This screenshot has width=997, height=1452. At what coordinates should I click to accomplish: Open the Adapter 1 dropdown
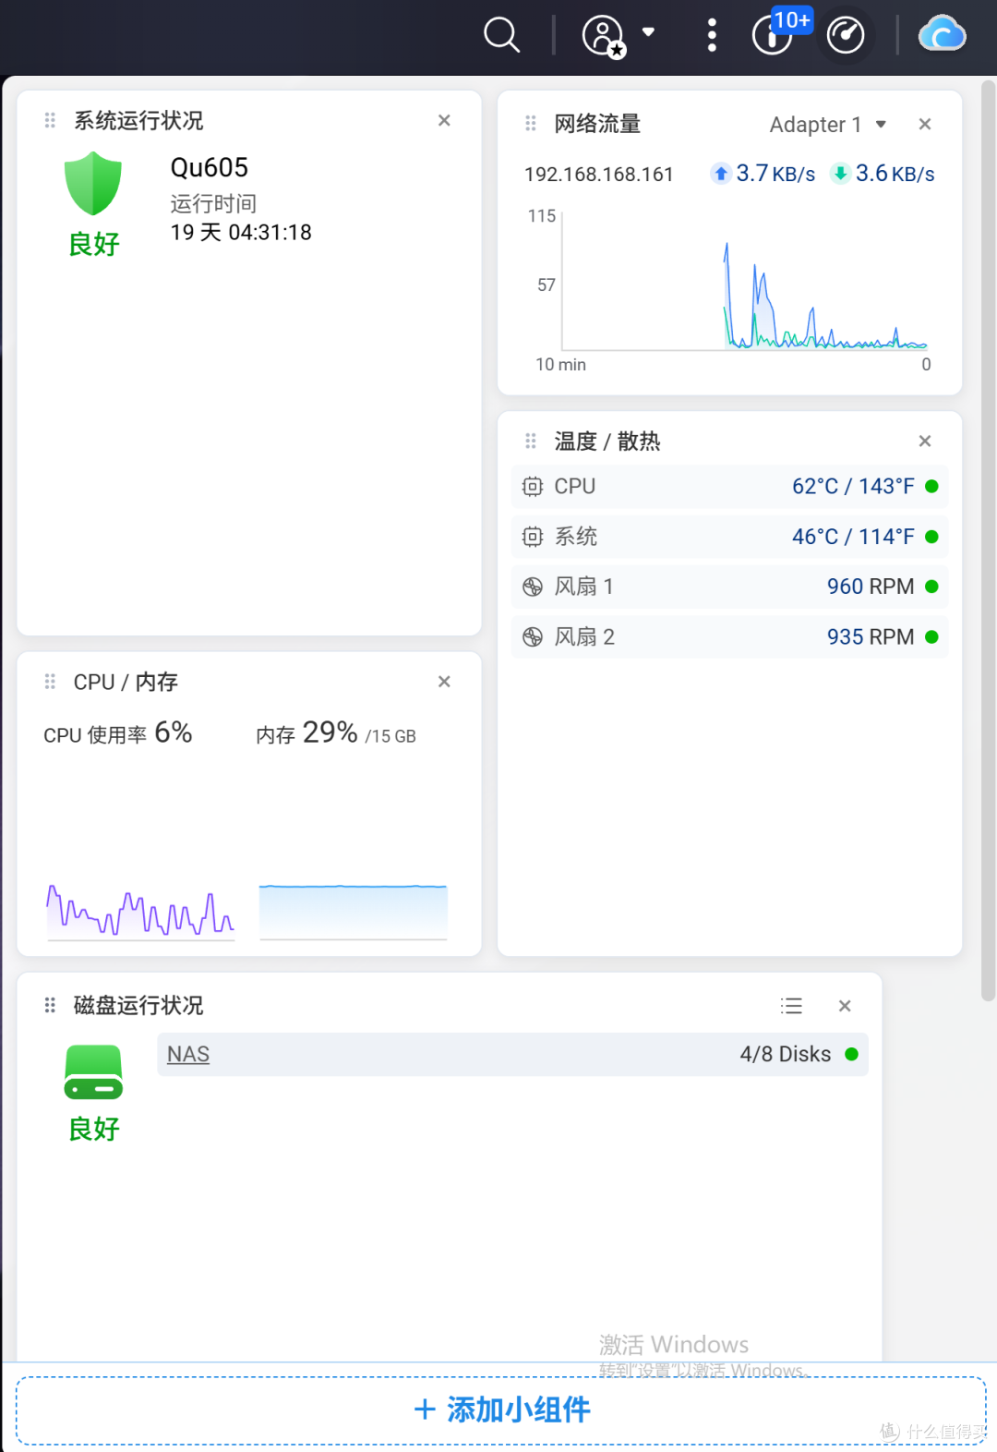(828, 124)
